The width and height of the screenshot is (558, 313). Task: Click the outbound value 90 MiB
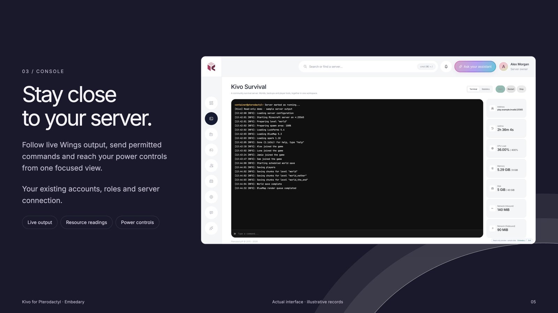[503, 230]
